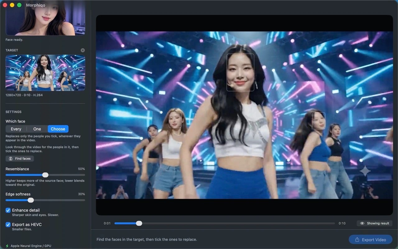Screen dimensions: 398x249
Task: Tick the black-top dancer's face box
Action: click(336, 130)
